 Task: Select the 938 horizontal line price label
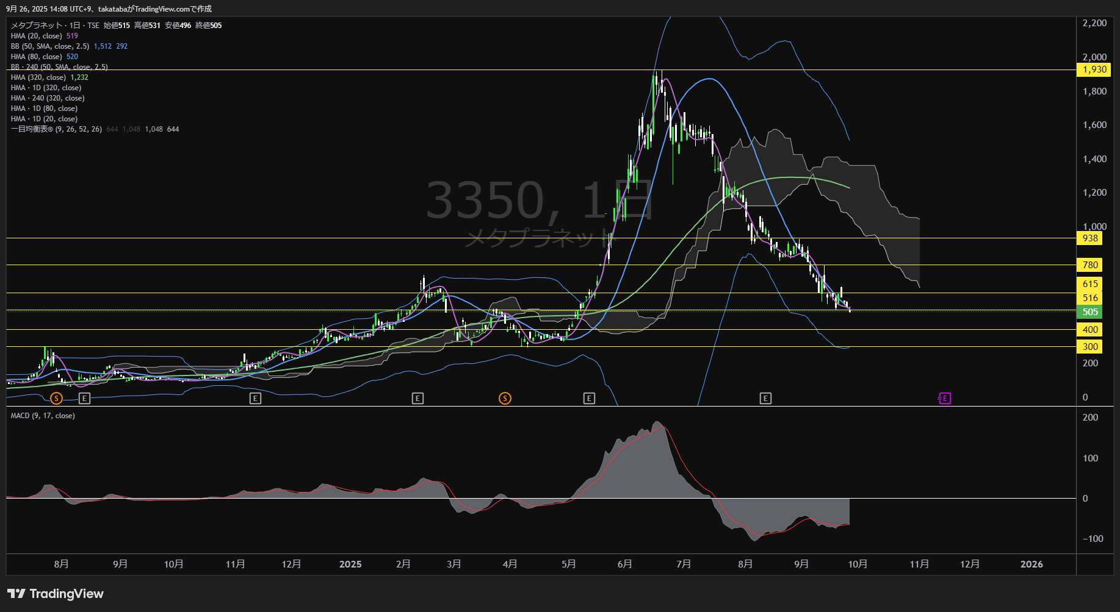click(1090, 238)
